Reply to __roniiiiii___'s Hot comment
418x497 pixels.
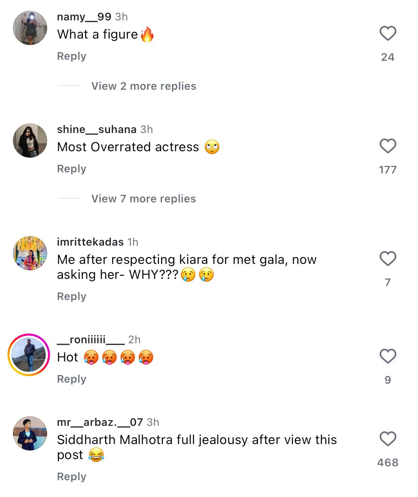[71, 379]
